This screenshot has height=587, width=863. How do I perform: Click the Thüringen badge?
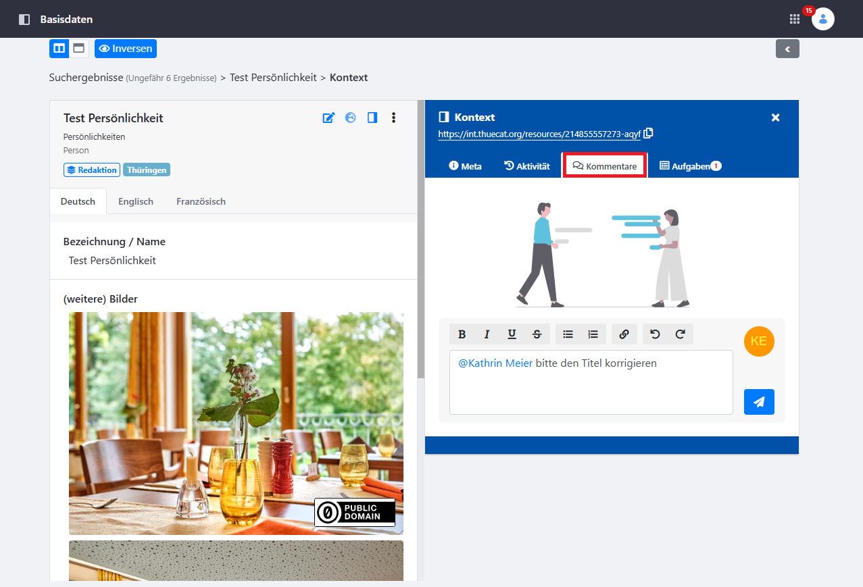[x=147, y=170]
